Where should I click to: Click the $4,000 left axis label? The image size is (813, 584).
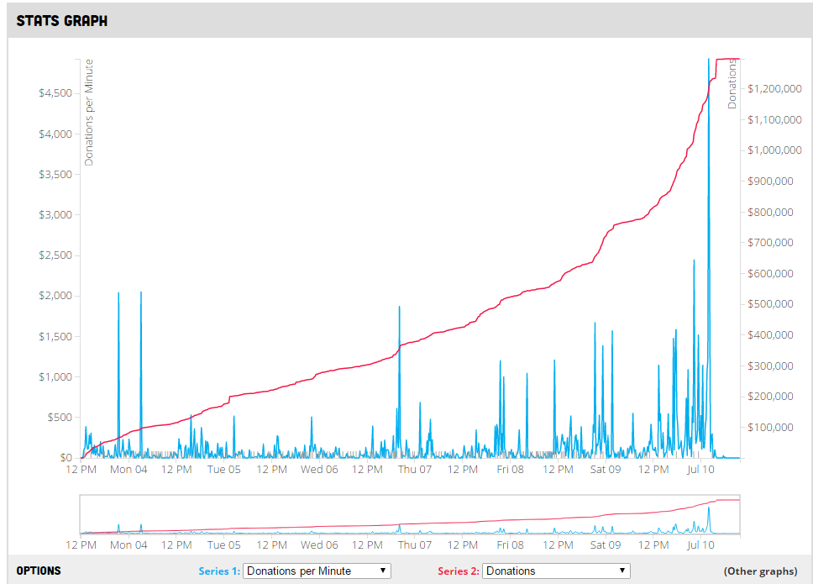coord(55,134)
